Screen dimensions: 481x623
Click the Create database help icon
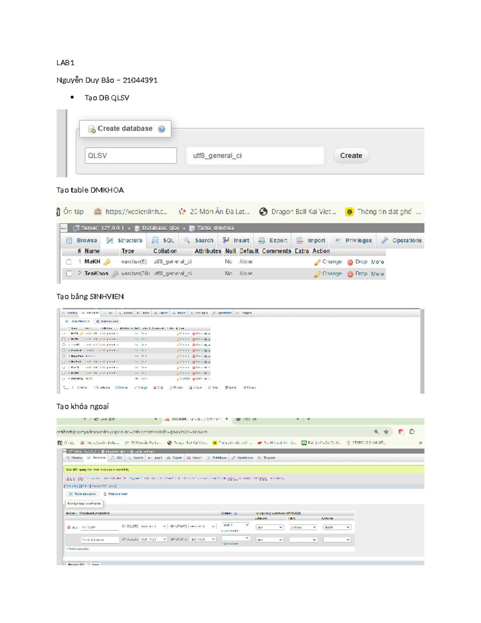click(162, 129)
